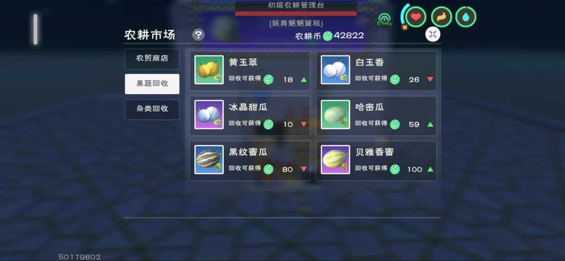The width and height of the screenshot is (565, 261).
Task: Select the 果蔬回收 tab
Action: pos(152,84)
